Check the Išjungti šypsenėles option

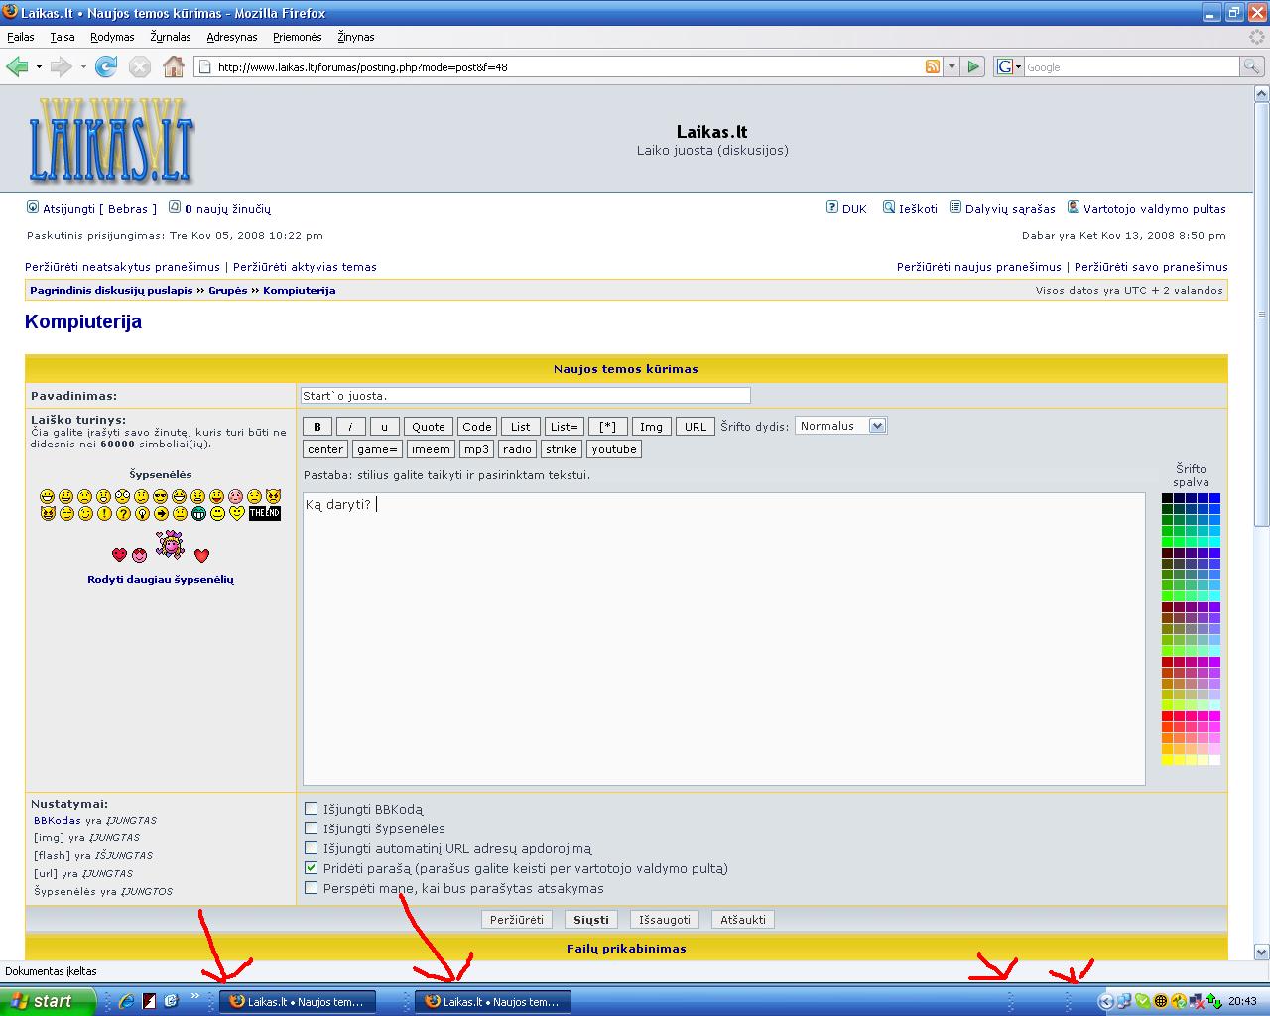(x=312, y=828)
